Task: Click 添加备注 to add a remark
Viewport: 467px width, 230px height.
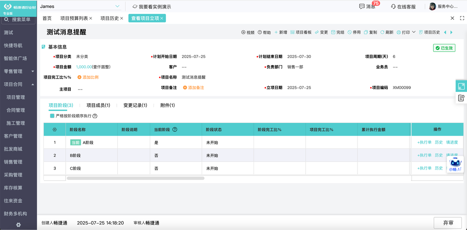Action: pos(193,88)
